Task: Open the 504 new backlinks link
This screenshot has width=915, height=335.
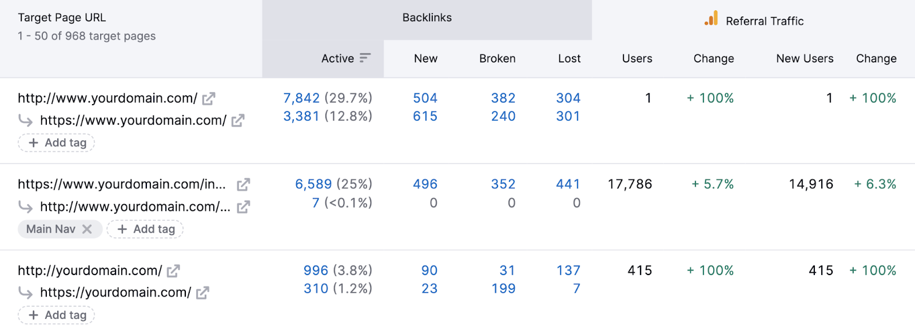Action: click(x=424, y=98)
